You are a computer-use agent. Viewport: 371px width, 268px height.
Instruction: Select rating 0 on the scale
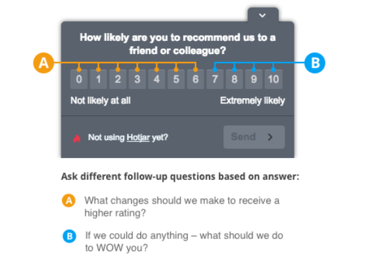pos(79,79)
